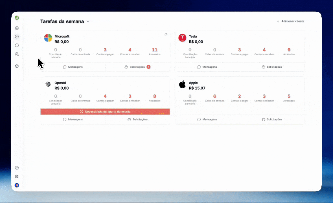Image resolution: width=333 pixels, height=203 pixels.
Task: Click the Microsoft Solicitações notification badge
Action: point(148,67)
